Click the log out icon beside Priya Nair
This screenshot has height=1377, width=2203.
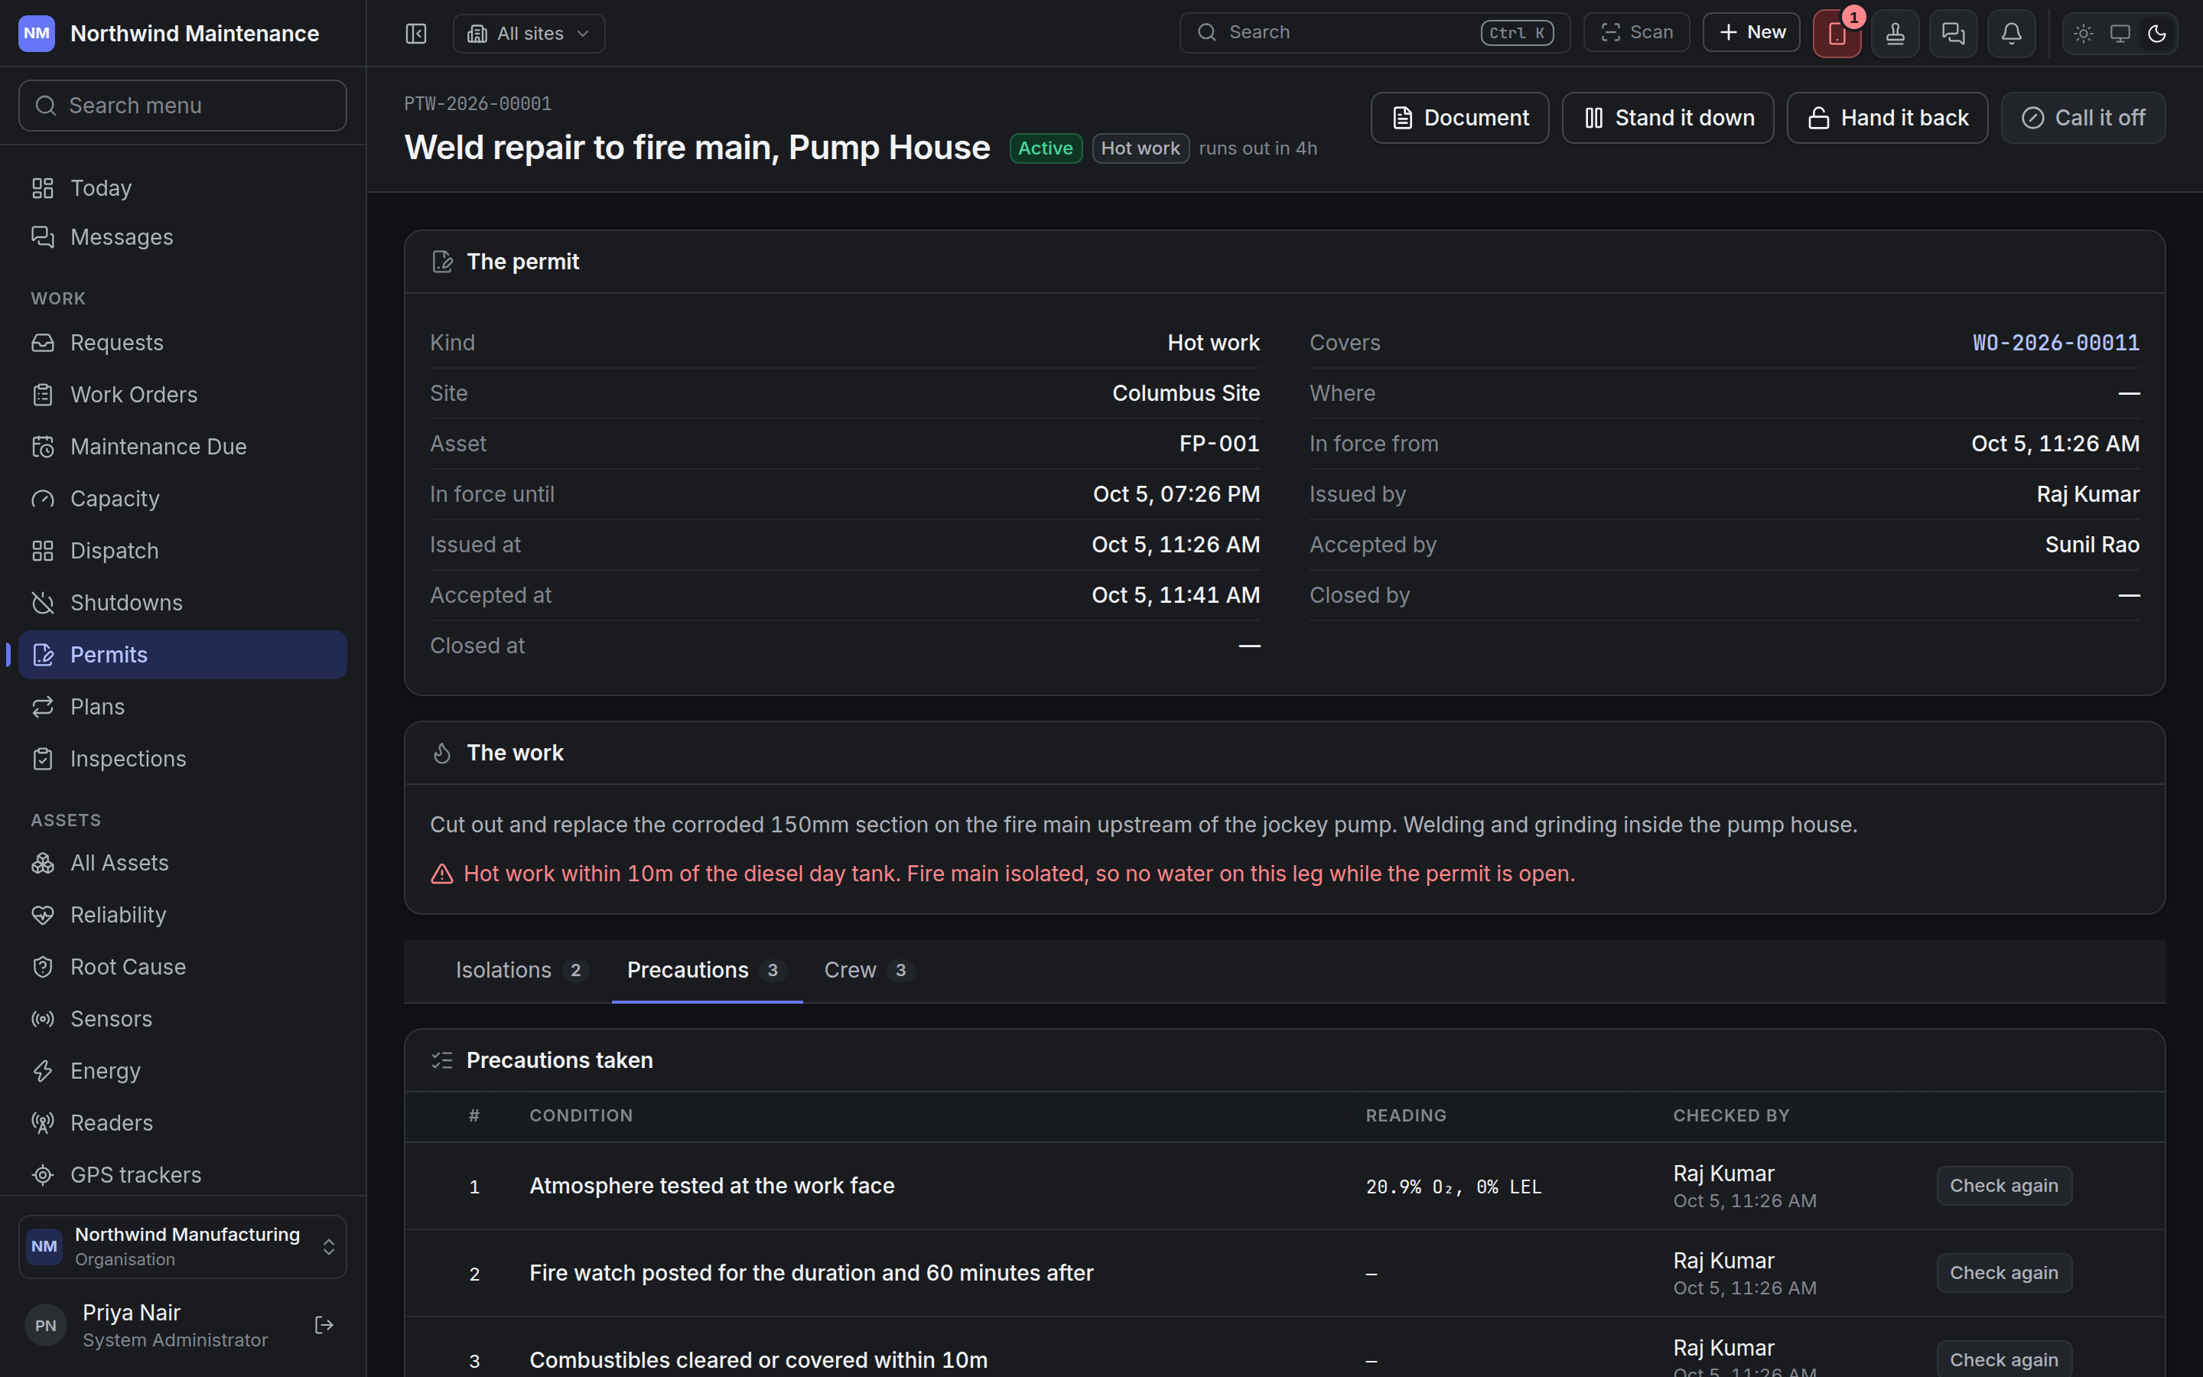point(324,1325)
